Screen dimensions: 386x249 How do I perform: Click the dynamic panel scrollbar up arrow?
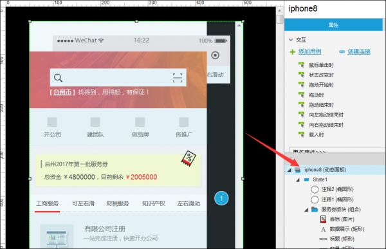pyautogui.click(x=239, y=25)
